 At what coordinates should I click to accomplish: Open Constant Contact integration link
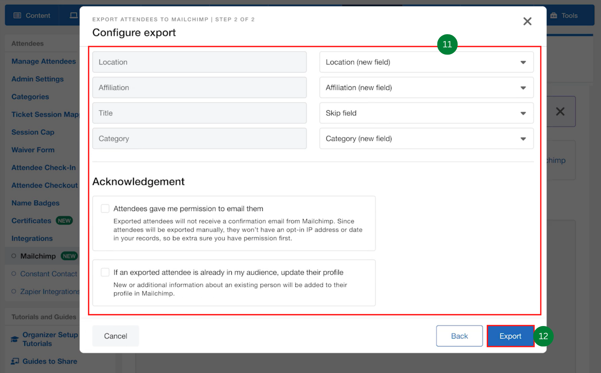coord(49,274)
